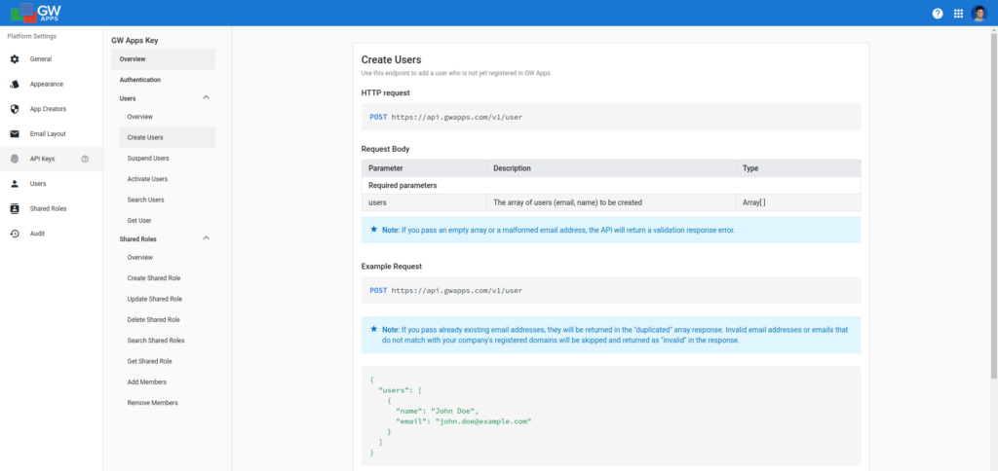The width and height of the screenshot is (998, 471).
Task: Click the users array description cell
Action: coord(611,202)
